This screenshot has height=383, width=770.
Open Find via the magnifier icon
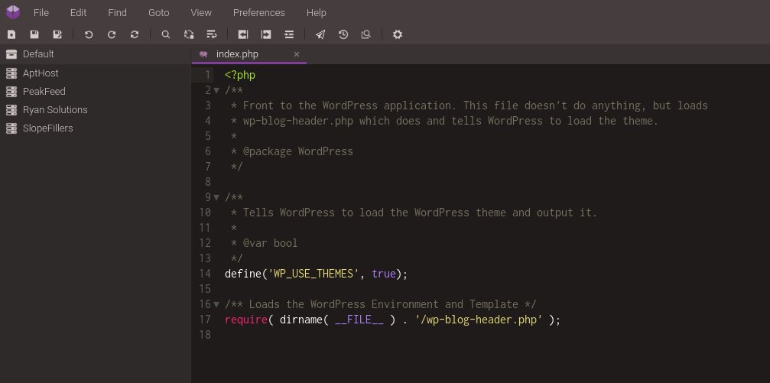pos(165,34)
